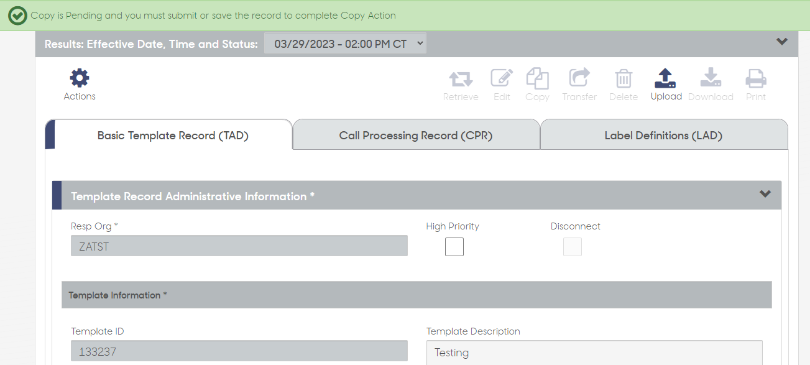The height and width of the screenshot is (365, 810).
Task: Toggle the High Priority checkbox
Action: pyautogui.click(x=454, y=247)
